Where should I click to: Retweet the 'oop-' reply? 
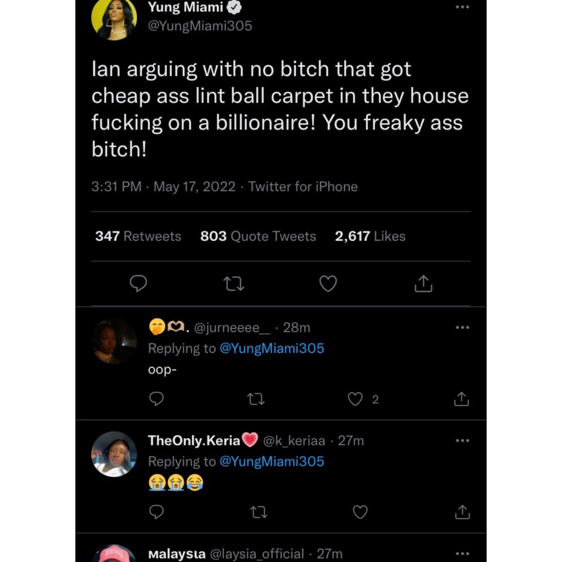pyautogui.click(x=256, y=399)
